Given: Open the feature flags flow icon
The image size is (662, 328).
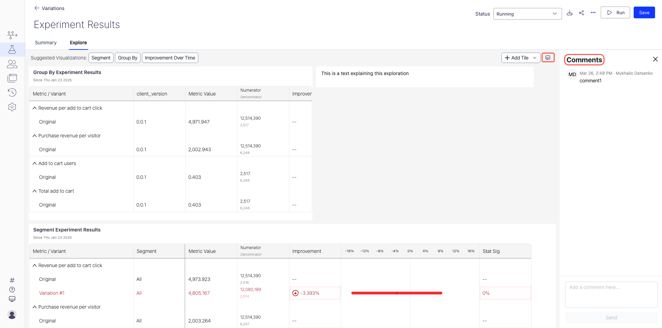Looking at the screenshot, I should click(12, 35).
